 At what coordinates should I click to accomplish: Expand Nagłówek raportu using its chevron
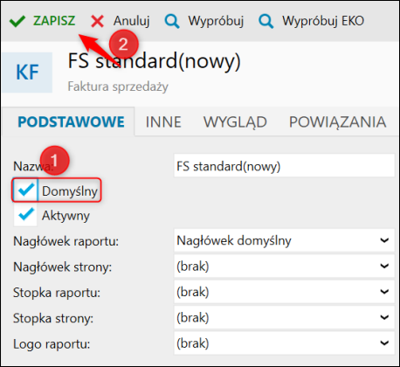(x=384, y=240)
